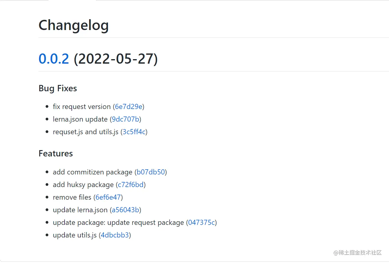Open the 0.0.2 version link
The height and width of the screenshot is (263, 389).
tap(54, 59)
